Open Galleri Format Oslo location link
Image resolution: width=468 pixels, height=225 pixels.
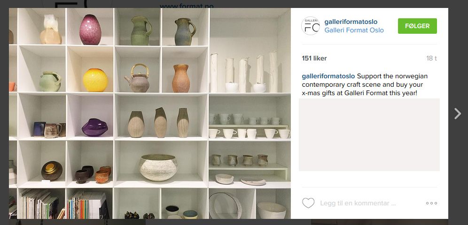354,30
